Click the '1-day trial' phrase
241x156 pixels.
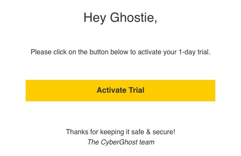tap(194, 52)
